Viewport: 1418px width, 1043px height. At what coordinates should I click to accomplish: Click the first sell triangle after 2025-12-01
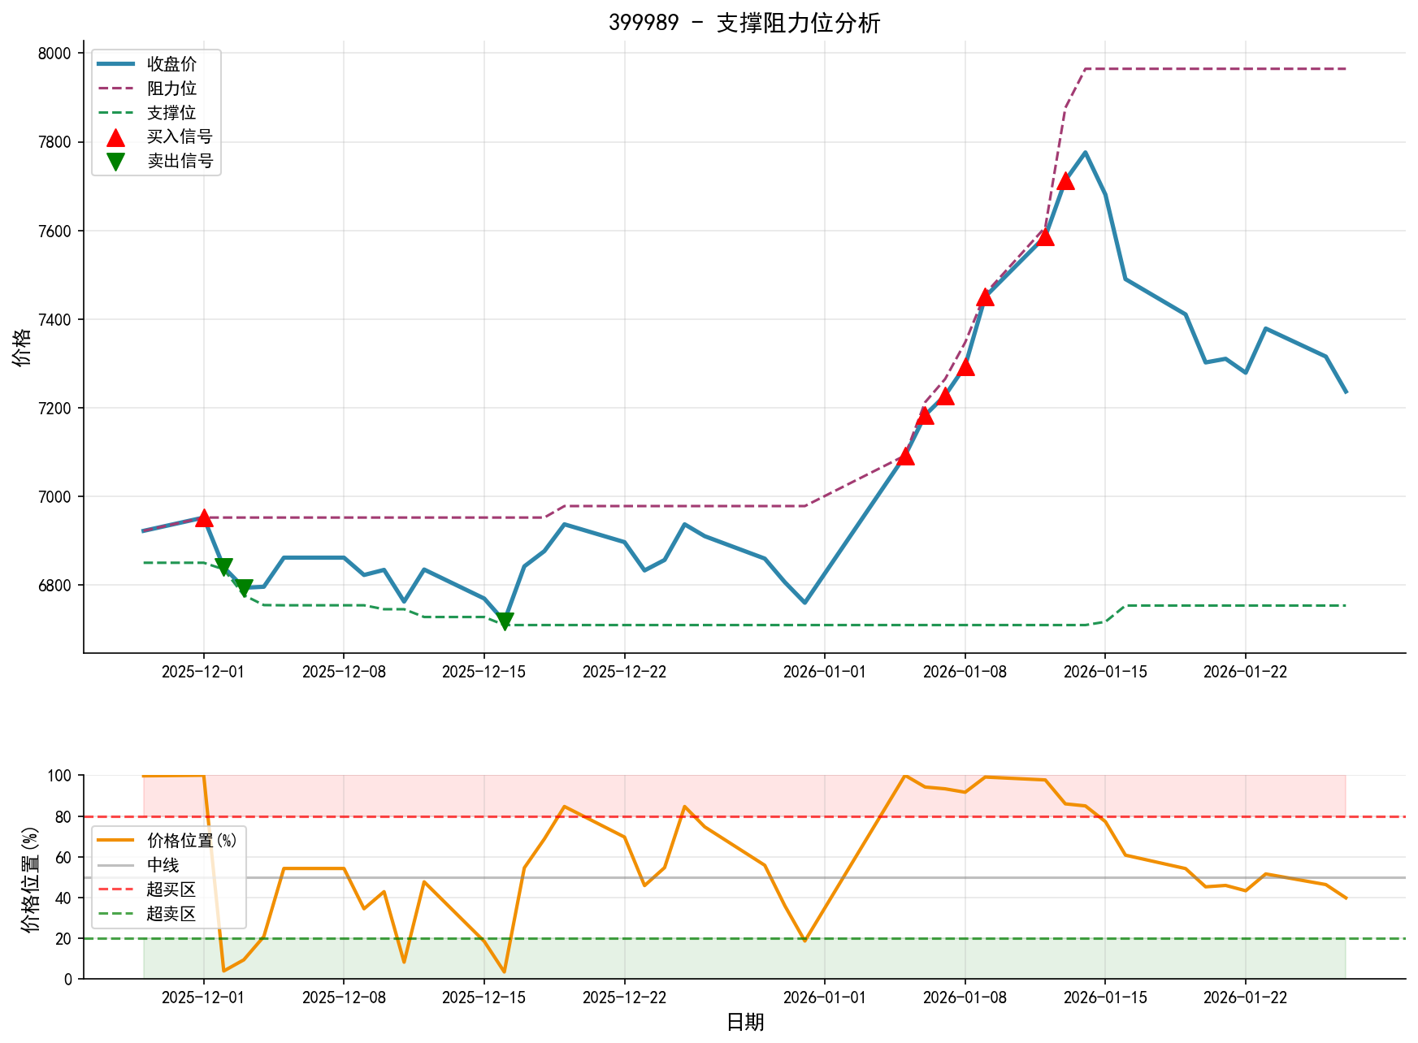224,564
